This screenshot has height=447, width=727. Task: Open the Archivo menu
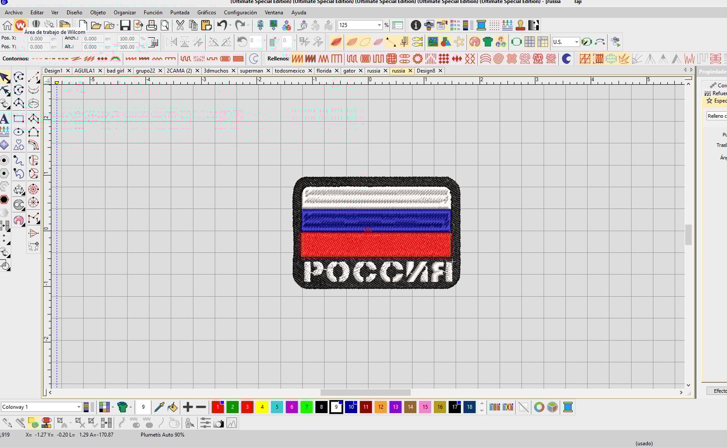click(14, 13)
